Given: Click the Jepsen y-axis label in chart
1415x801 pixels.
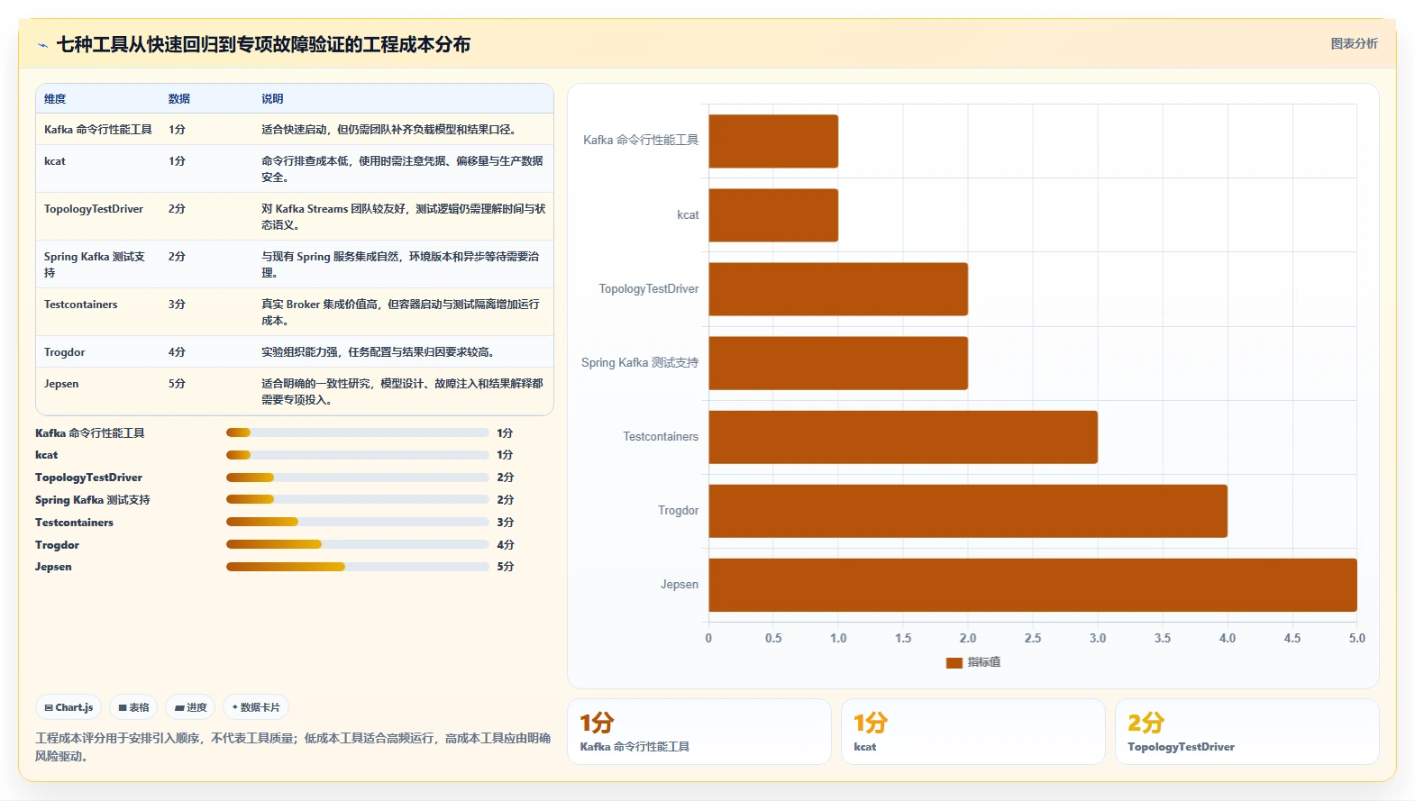Looking at the screenshot, I should (680, 585).
